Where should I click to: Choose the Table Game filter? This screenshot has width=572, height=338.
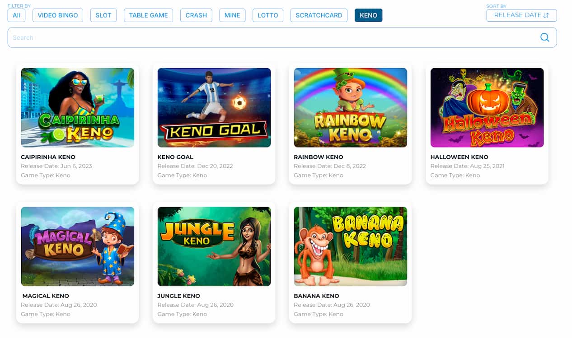pos(148,15)
